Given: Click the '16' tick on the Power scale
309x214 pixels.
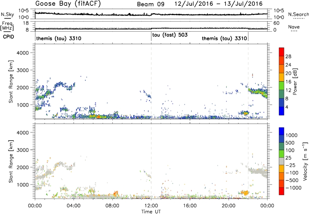Looking at the screenshot, I should pos(288,82).
